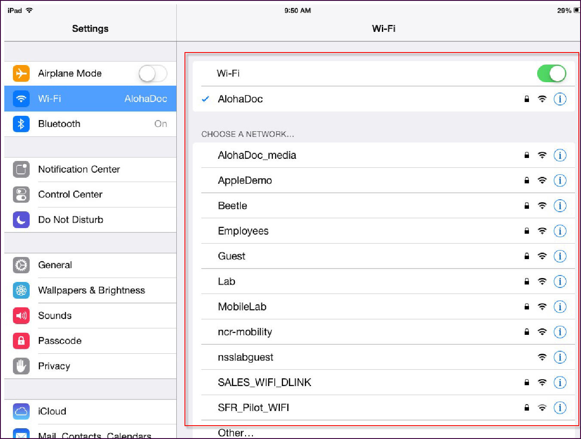581x439 pixels.
Task: Join the open nsslabguest network
Action: (384, 357)
